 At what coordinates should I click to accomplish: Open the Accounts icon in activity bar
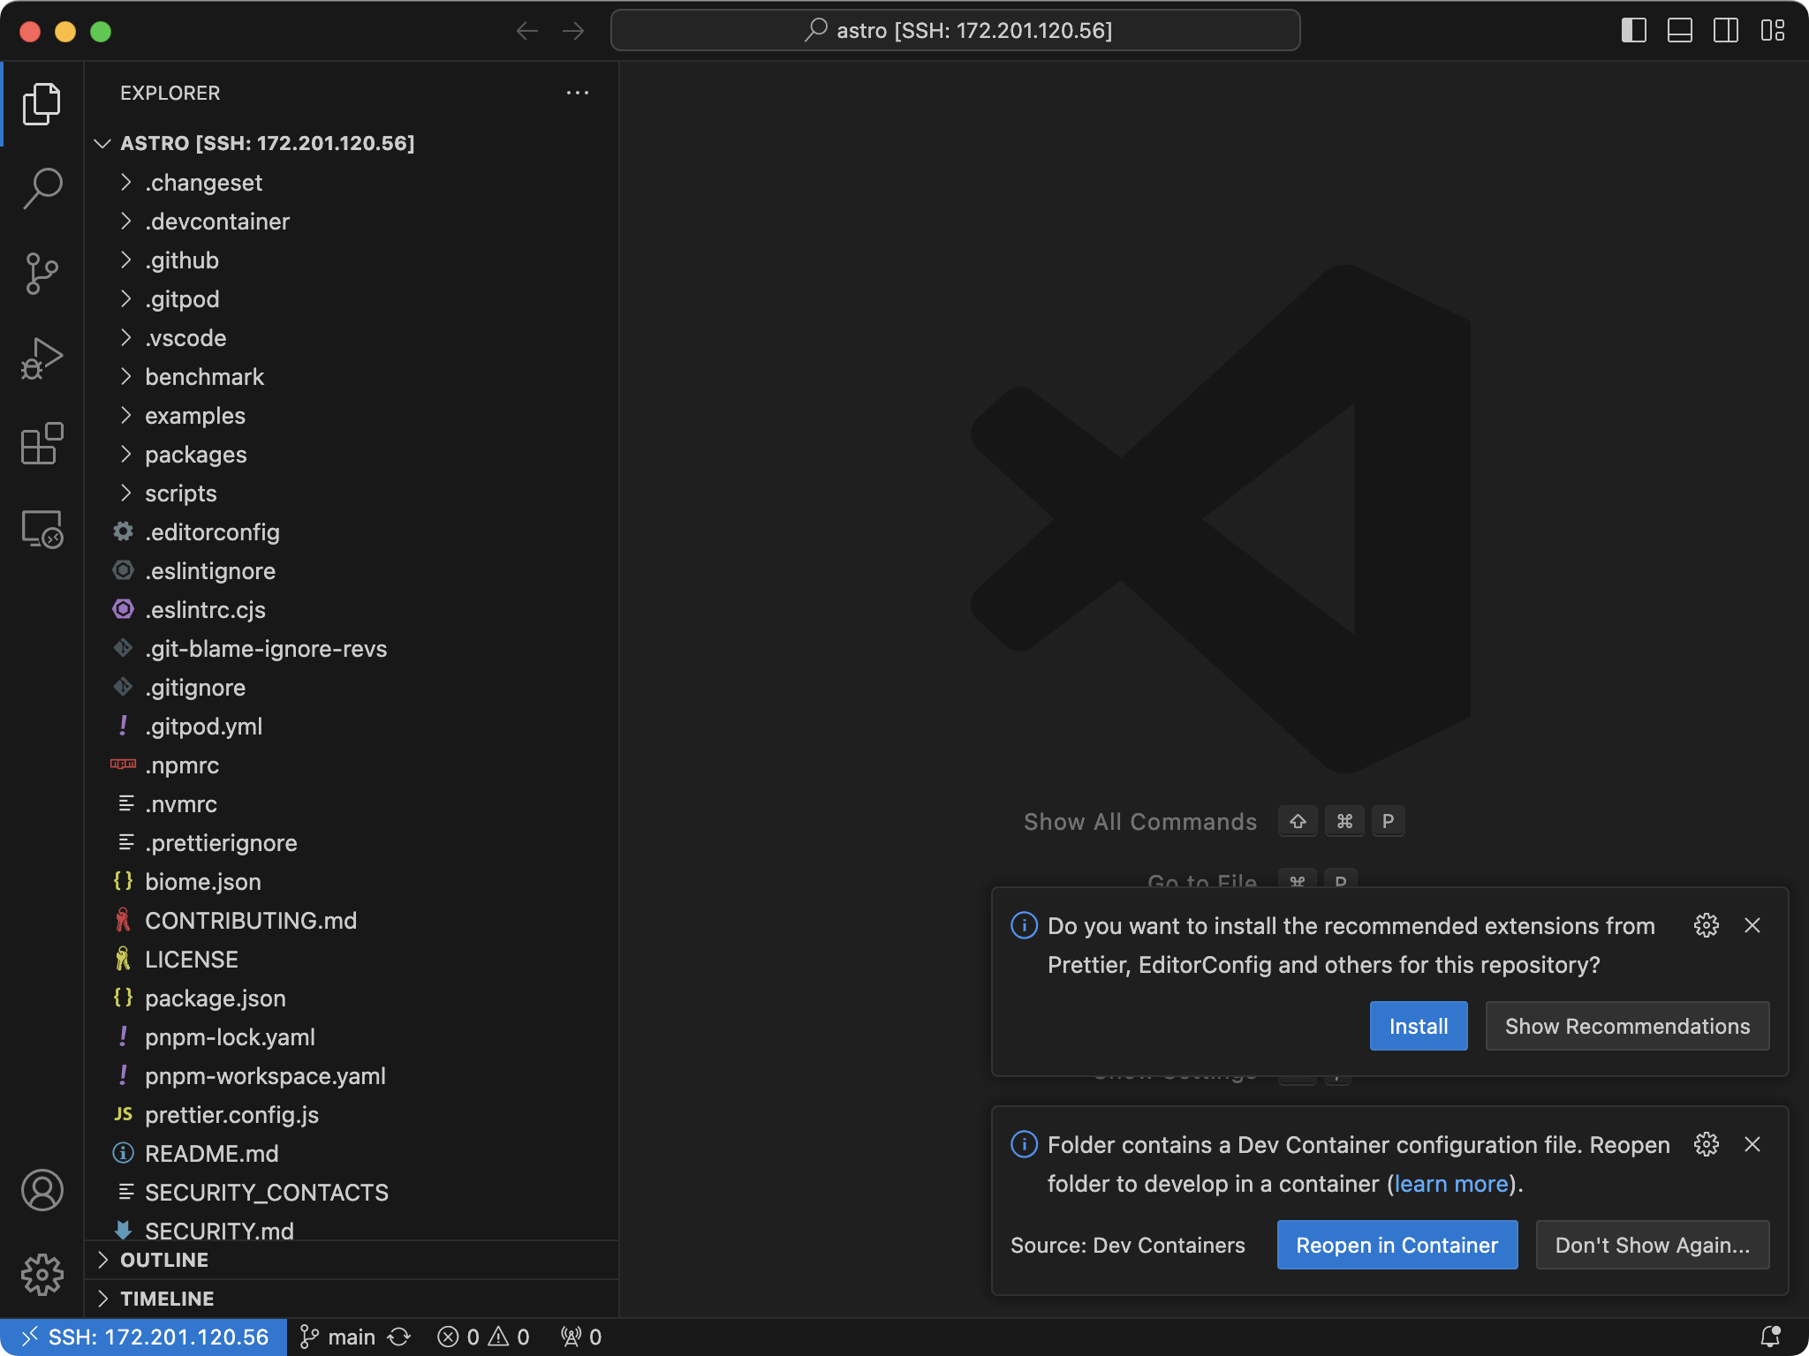point(42,1190)
